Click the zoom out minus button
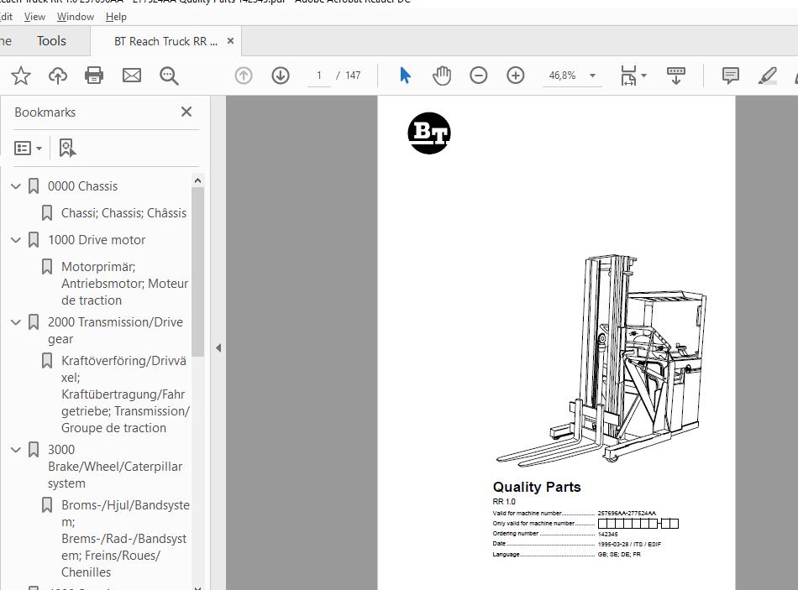The width and height of the screenshot is (798, 590). tap(479, 76)
